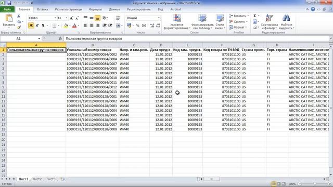The image size is (333, 187).
Task: Click the zoom slider handle
Action: (315, 184)
